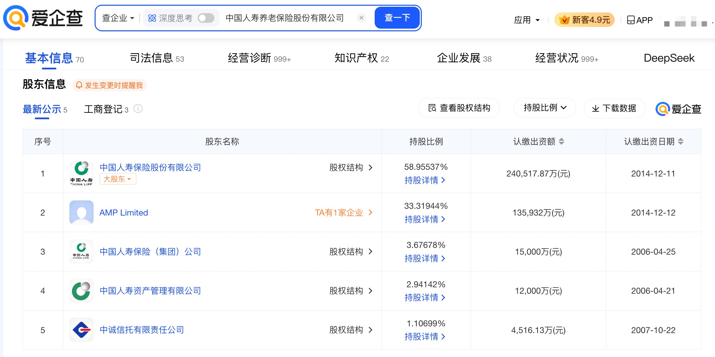Click the date 2006-04-21
715x357 pixels.
pyautogui.click(x=653, y=291)
